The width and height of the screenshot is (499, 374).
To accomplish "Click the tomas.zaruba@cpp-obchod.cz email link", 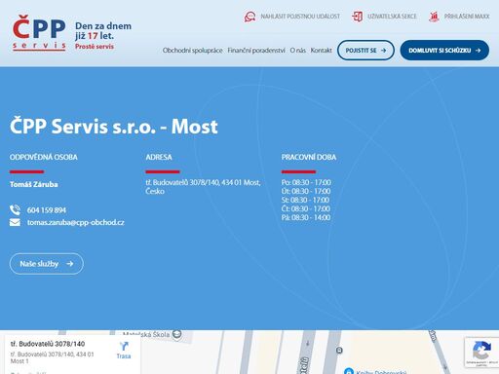I will click(x=75, y=222).
